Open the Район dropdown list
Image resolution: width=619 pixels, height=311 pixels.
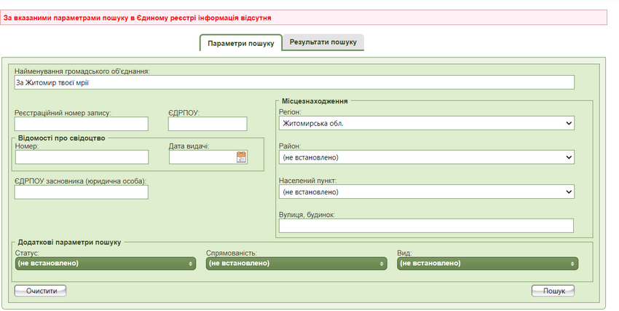pos(426,157)
